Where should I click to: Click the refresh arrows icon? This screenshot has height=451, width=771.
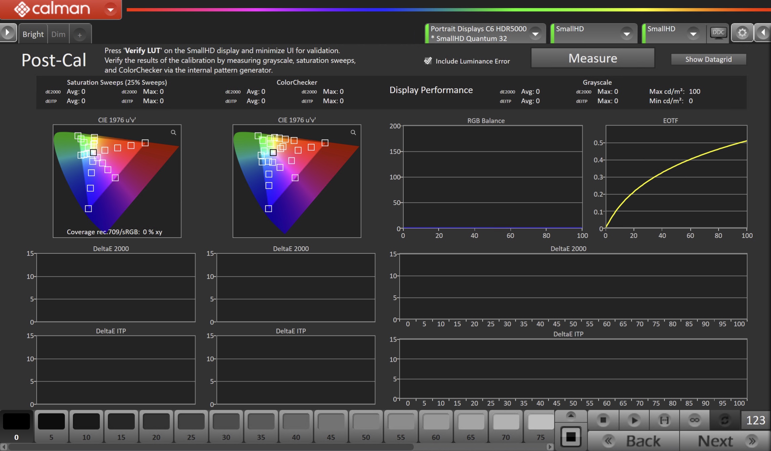725,420
